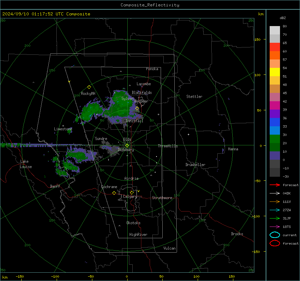Screen dimensions: 300x281
Task: Pick the yellow 51-54 dBZ color swatch
Action: click(275, 72)
